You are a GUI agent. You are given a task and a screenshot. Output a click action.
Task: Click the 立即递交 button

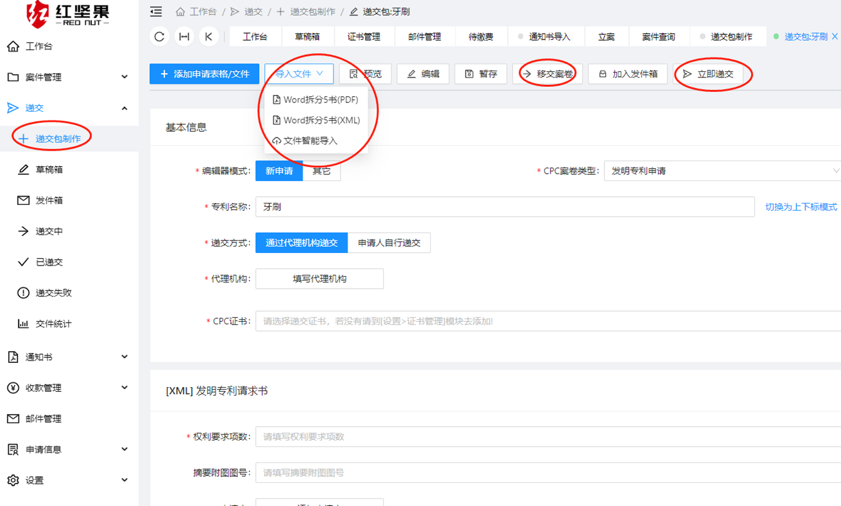pyautogui.click(x=708, y=74)
